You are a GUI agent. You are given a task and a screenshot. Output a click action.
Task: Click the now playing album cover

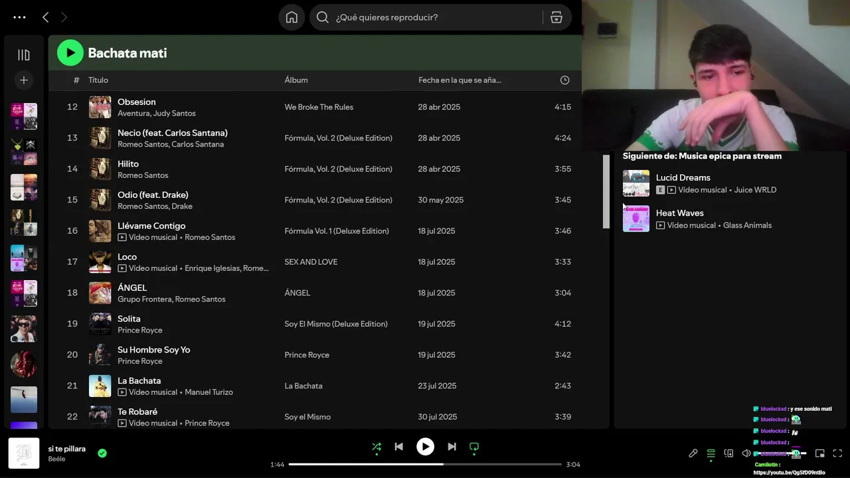click(x=24, y=453)
